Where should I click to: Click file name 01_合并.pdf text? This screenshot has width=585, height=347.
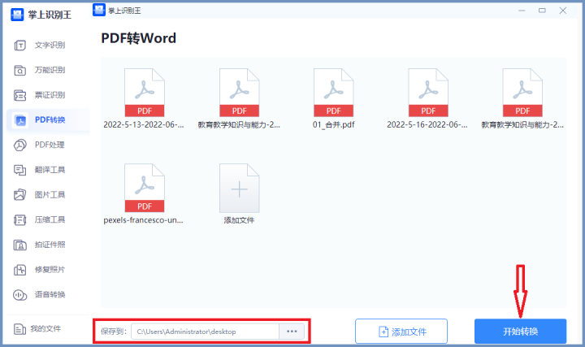[334, 124]
